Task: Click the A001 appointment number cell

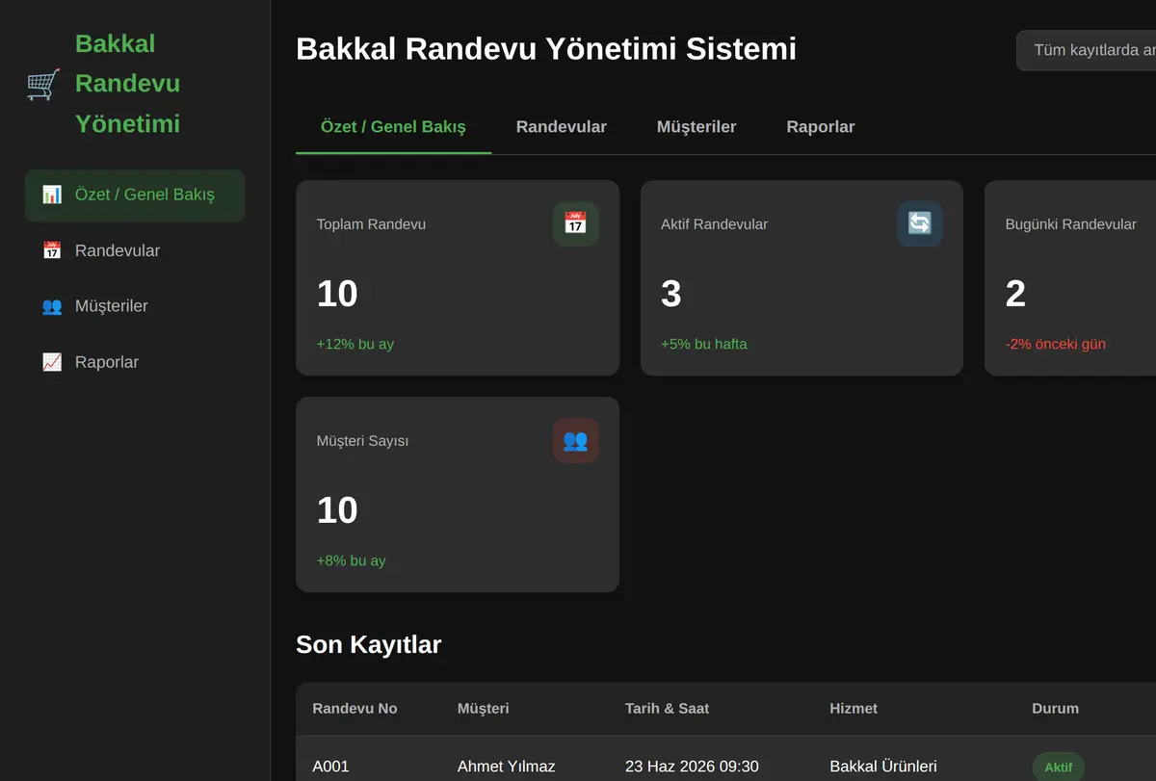Action: 330,767
